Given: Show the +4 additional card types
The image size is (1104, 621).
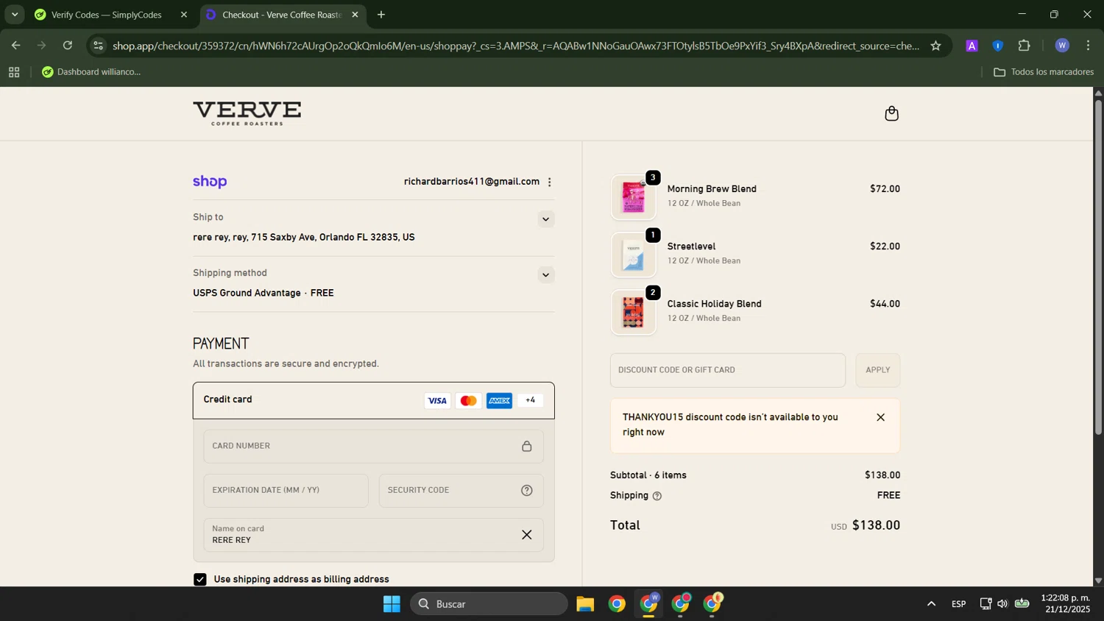Looking at the screenshot, I should (x=530, y=400).
